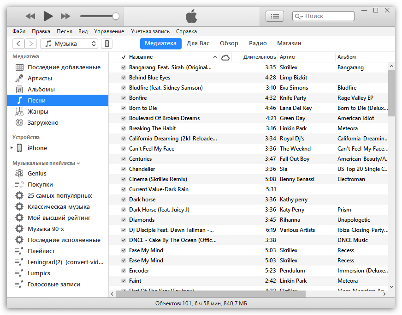Skip to the next track
The height and width of the screenshot is (315, 402).
(65, 16)
